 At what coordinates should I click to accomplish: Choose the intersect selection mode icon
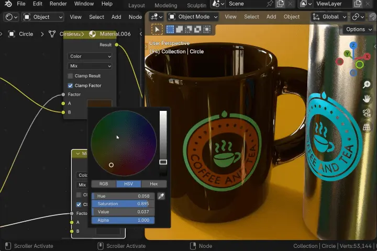[206, 29]
